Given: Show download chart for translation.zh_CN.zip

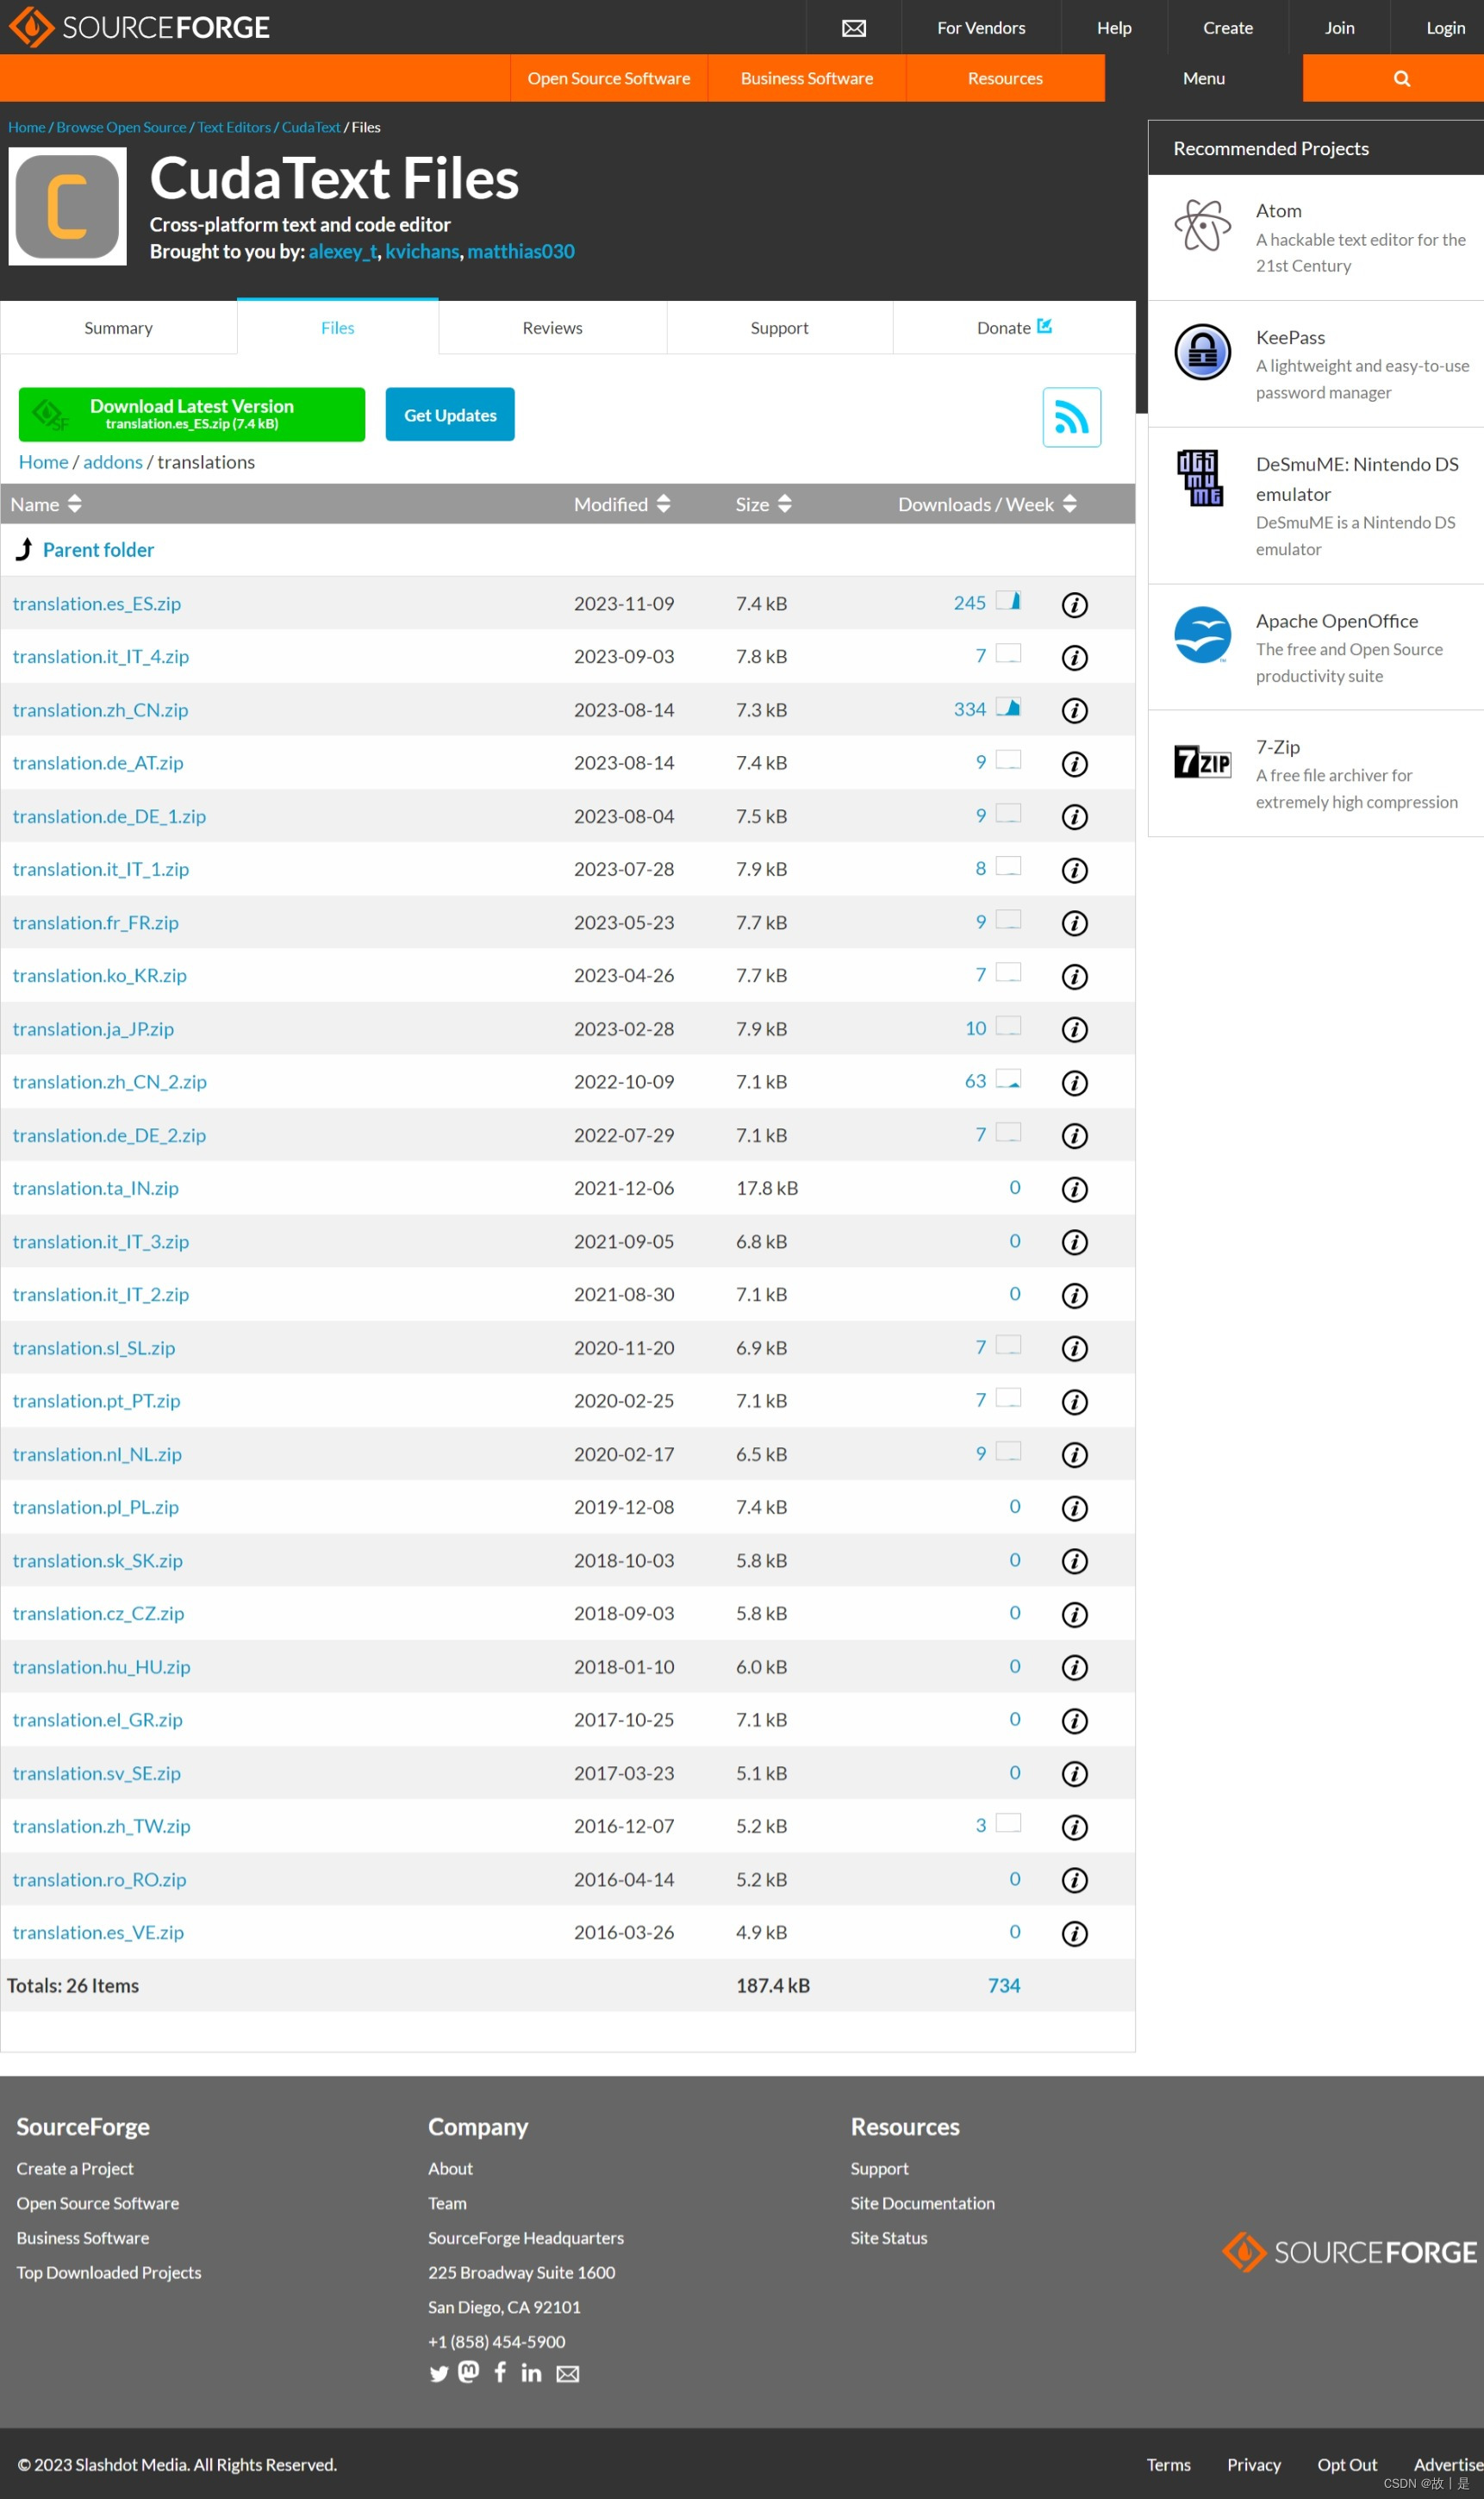Looking at the screenshot, I should click(x=1008, y=708).
